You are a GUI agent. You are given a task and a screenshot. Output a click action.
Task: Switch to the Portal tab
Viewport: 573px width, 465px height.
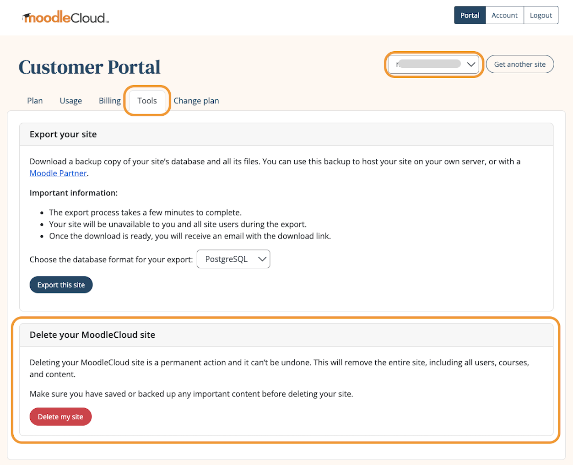pos(470,15)
